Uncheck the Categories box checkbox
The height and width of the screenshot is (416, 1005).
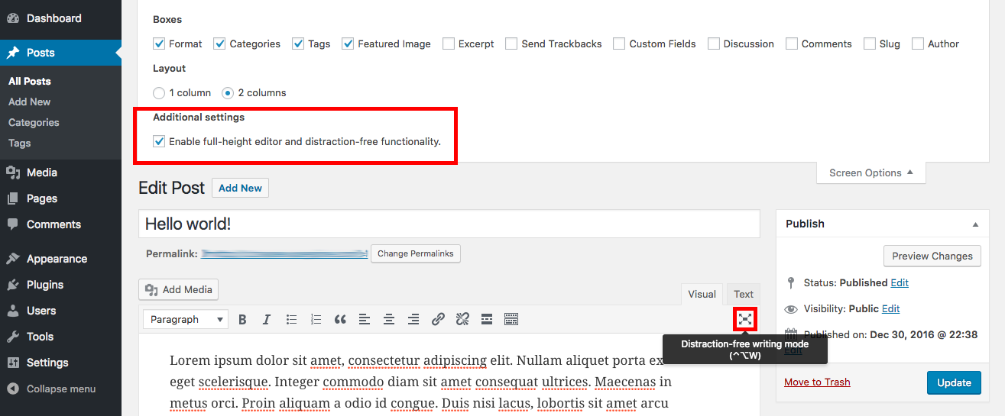pos(219,44)
